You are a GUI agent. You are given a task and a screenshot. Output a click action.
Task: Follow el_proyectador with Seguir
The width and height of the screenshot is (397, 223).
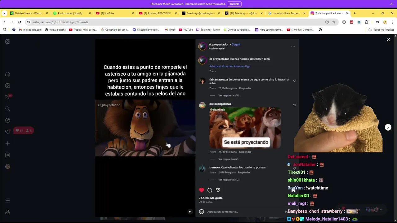coord(236,44)
